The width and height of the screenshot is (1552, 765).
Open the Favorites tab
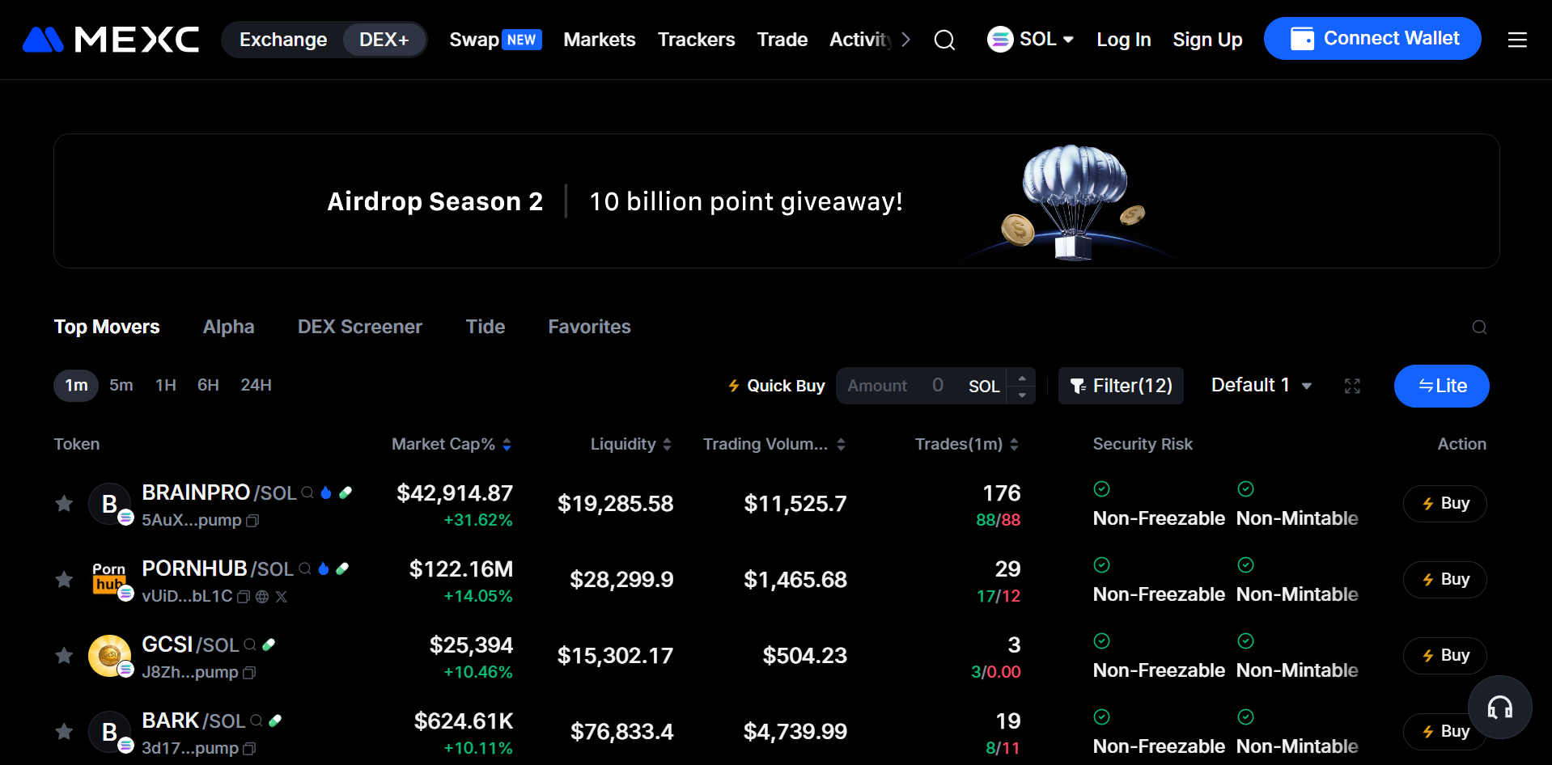point(589,327)
